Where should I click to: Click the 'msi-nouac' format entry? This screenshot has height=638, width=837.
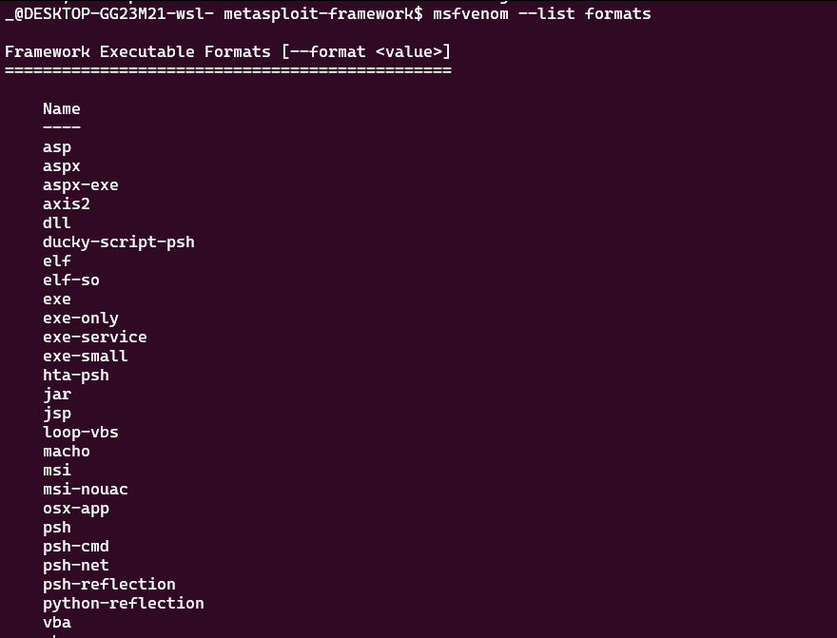(86, 489)
